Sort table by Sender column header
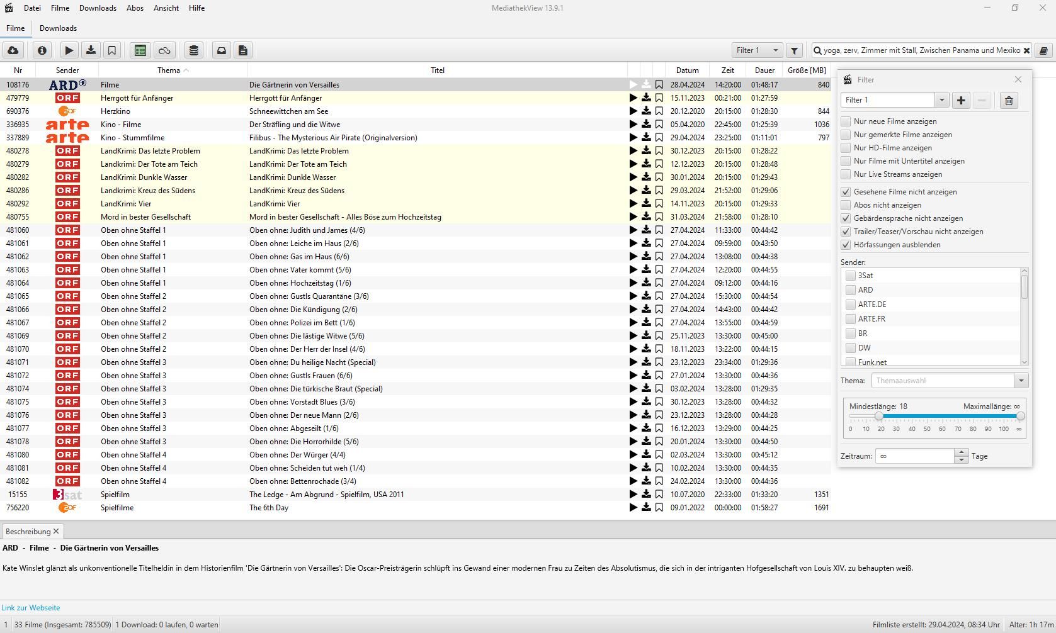1056x633 pixels. pos(67,70)
